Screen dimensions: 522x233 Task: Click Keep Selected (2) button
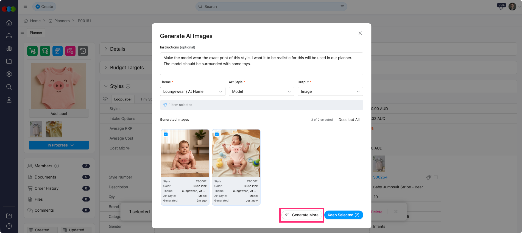344,215
